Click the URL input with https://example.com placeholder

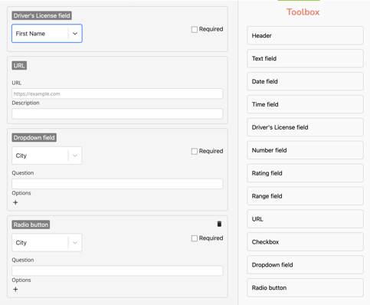(117, 93)
